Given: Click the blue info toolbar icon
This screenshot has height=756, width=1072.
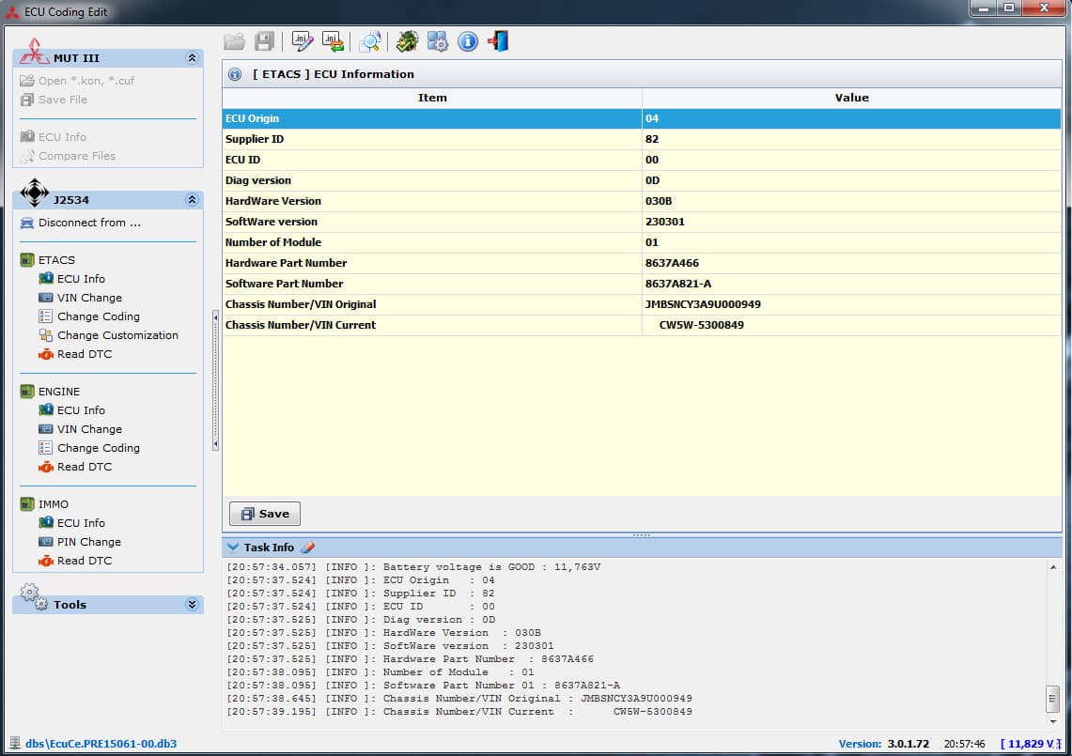Looking at the screenshot, I should (x=468, y=41).
